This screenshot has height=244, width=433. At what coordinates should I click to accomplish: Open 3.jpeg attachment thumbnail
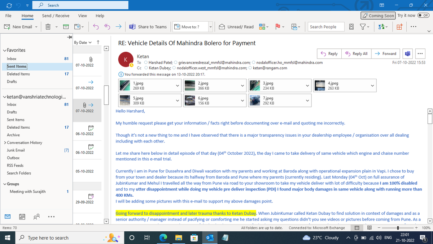[x=255, y=86]
